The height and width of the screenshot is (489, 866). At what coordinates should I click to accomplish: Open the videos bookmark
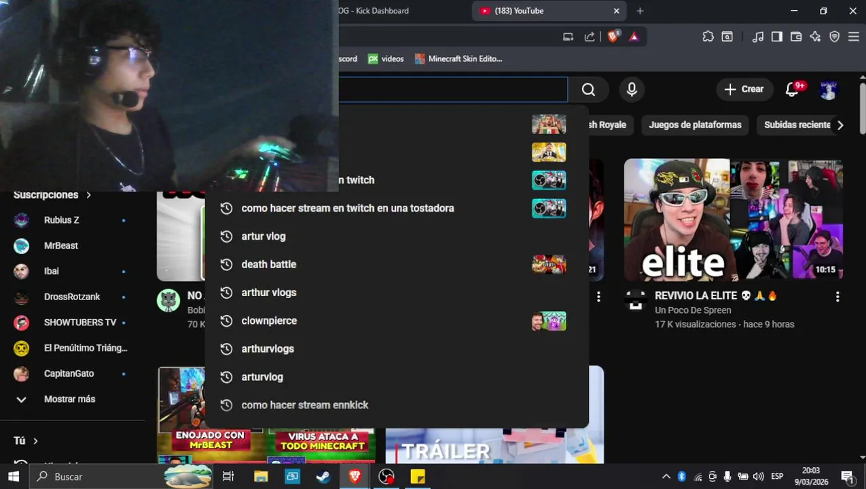[386, 59]
